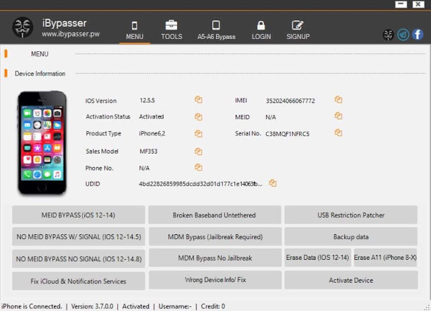
Task: Run NO MEID BYPASS NO SIGNAL
Action: [78, 258]
